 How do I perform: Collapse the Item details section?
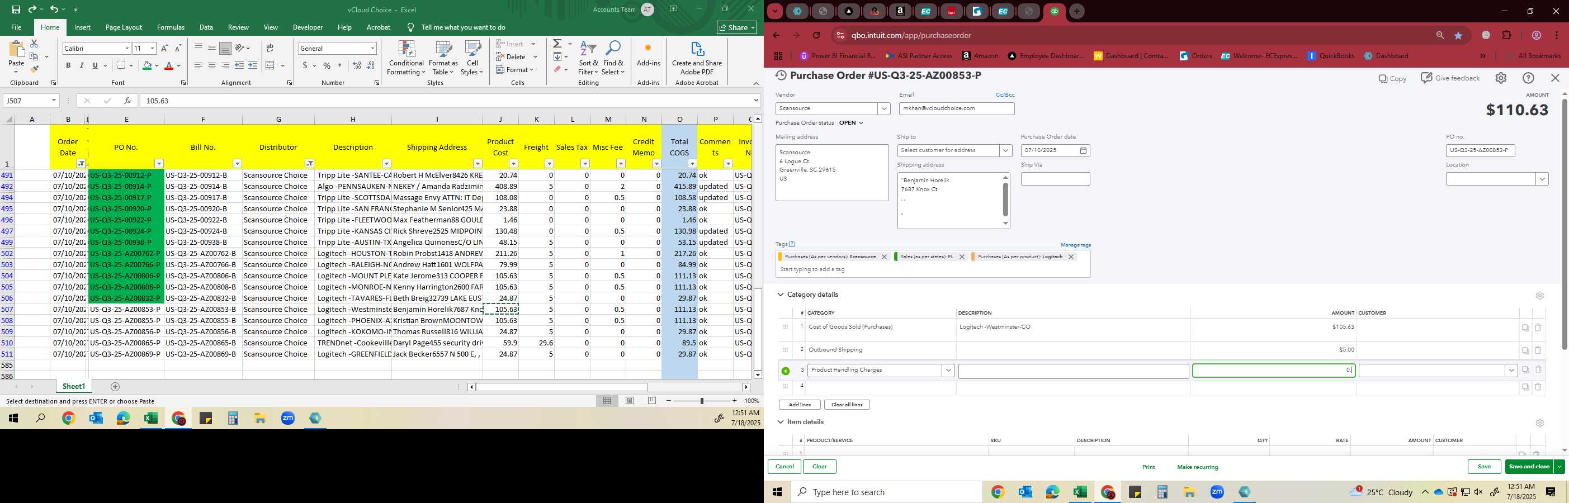click(x=780, y=422)
